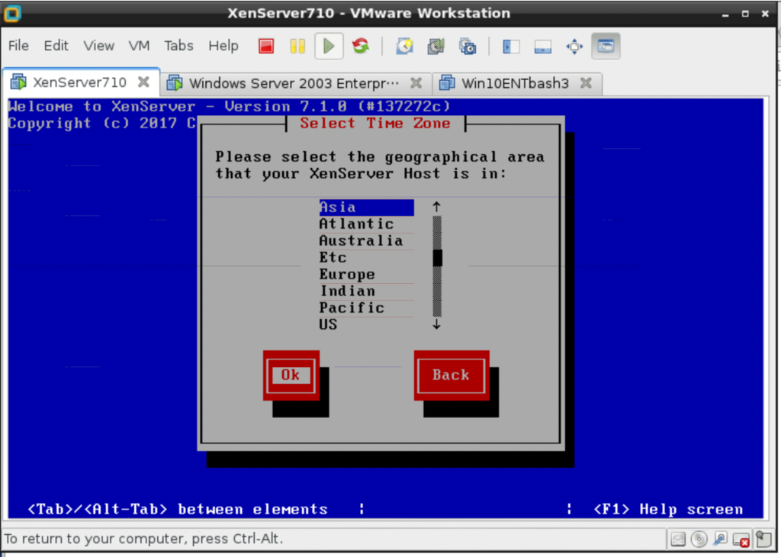Viewport: 781px width, 557px height.
Task: Select Europe in the area list
Action: [x=366, y=275]
